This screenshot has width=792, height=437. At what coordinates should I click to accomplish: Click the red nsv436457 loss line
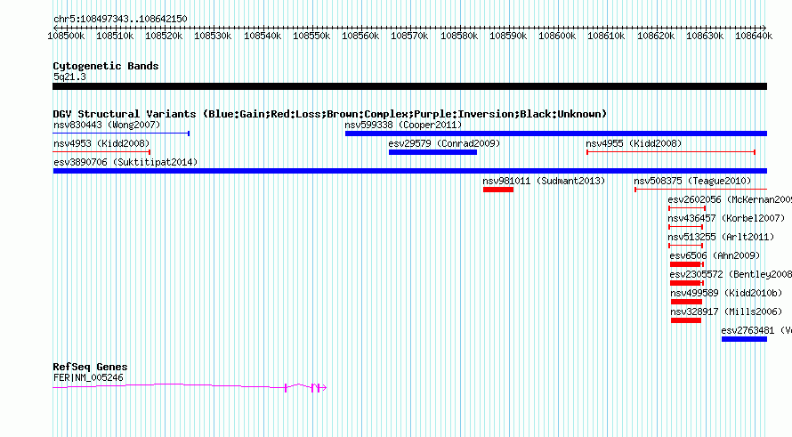(x=685, y=227)
